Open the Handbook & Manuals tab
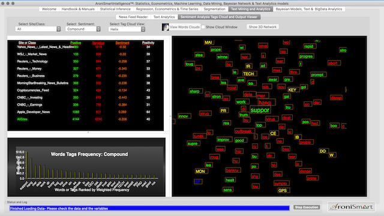 point(78,9)
